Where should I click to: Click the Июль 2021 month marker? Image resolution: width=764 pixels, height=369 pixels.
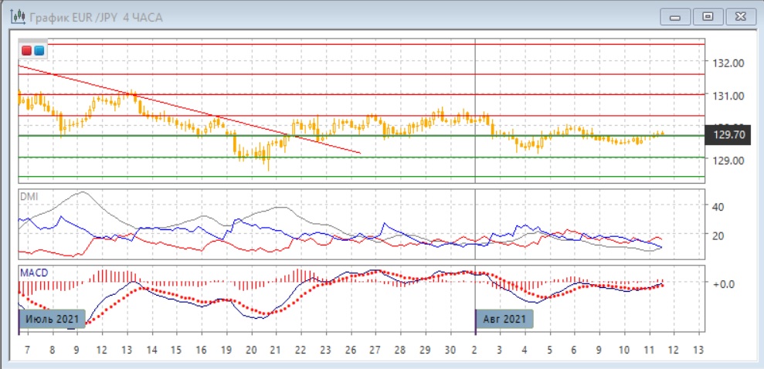[51, 318]
